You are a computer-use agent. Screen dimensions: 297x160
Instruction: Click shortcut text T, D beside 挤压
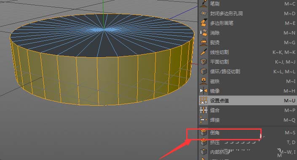[x=291, y=142]
